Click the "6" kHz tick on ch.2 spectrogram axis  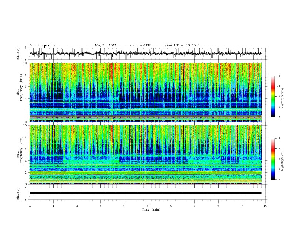[x=26, y=149]
